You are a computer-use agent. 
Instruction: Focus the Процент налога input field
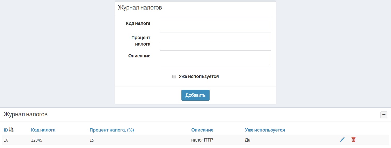pos(216,38)
